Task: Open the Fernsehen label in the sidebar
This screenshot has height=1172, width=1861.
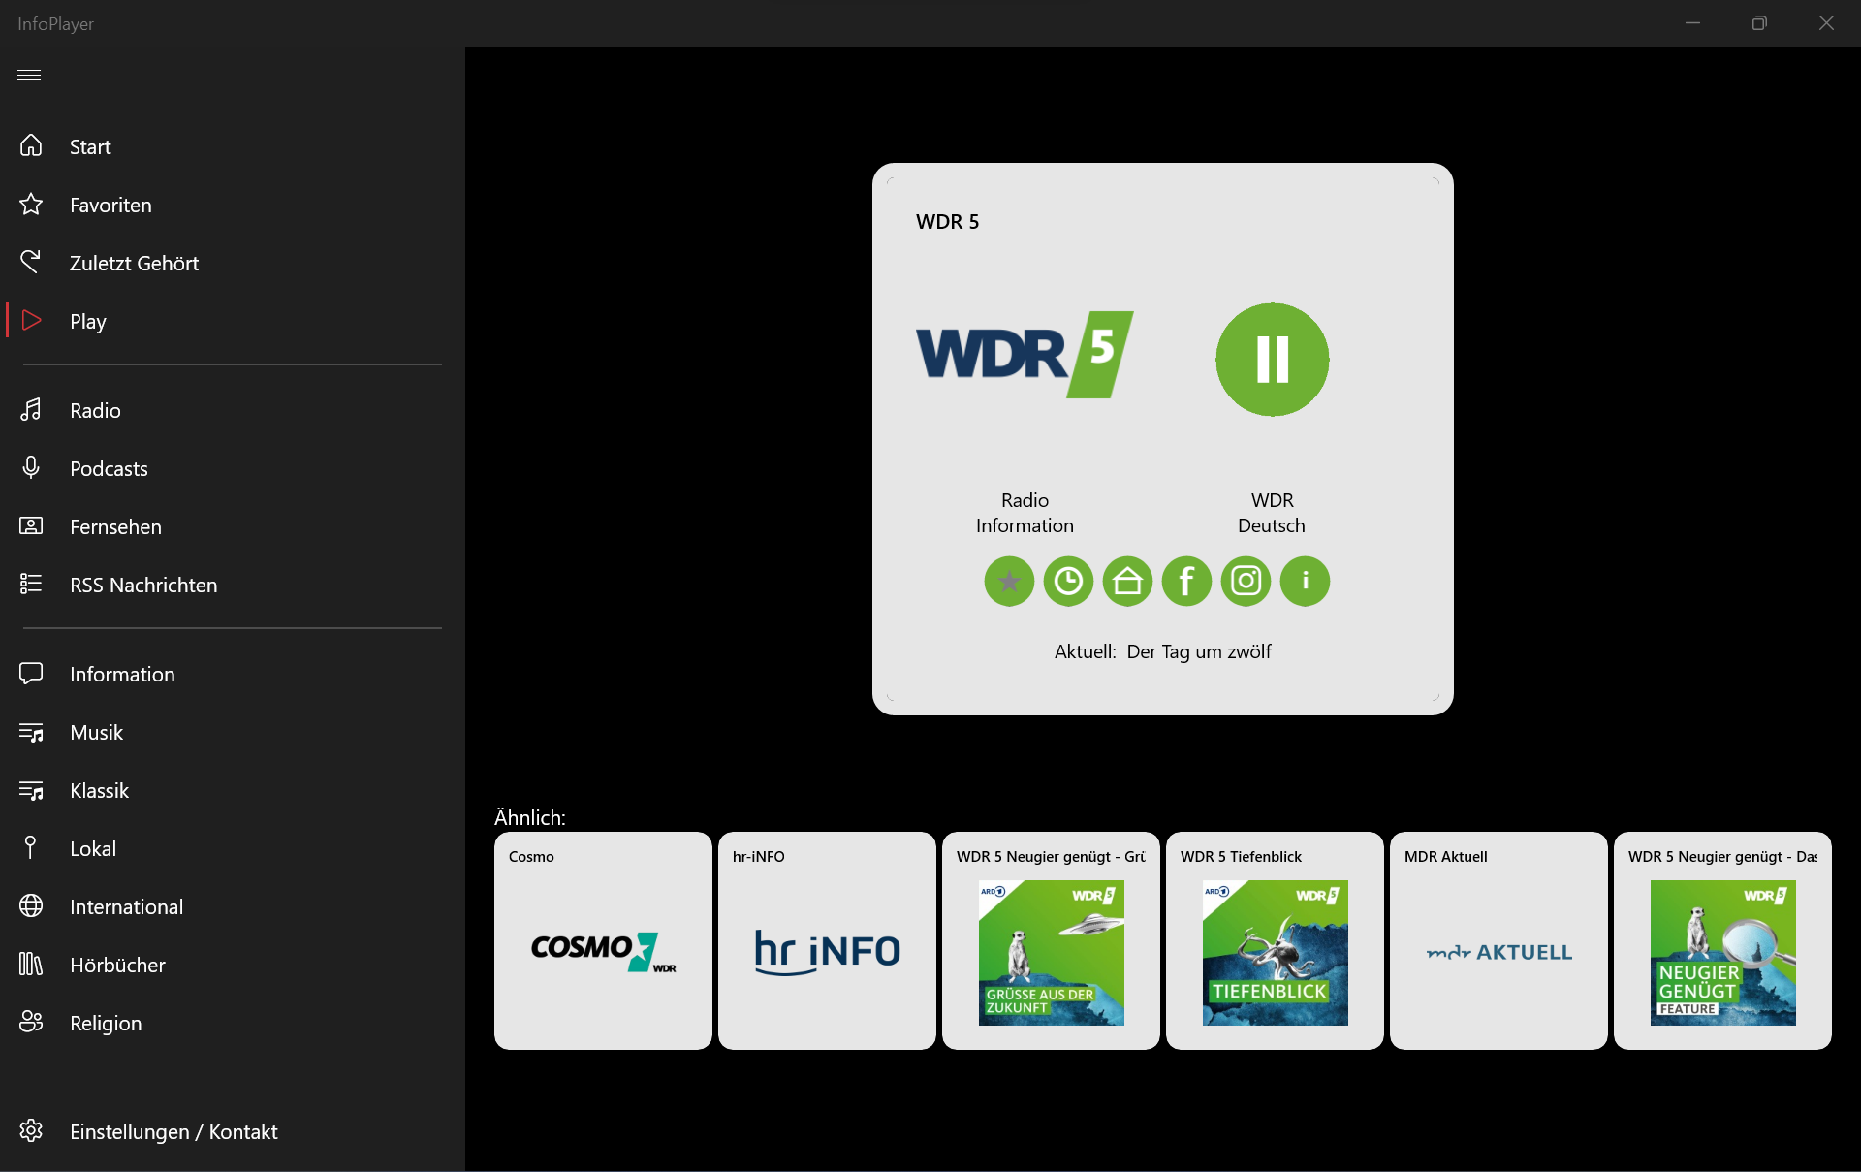Action: pyautogui.click(x=115, y=527)
